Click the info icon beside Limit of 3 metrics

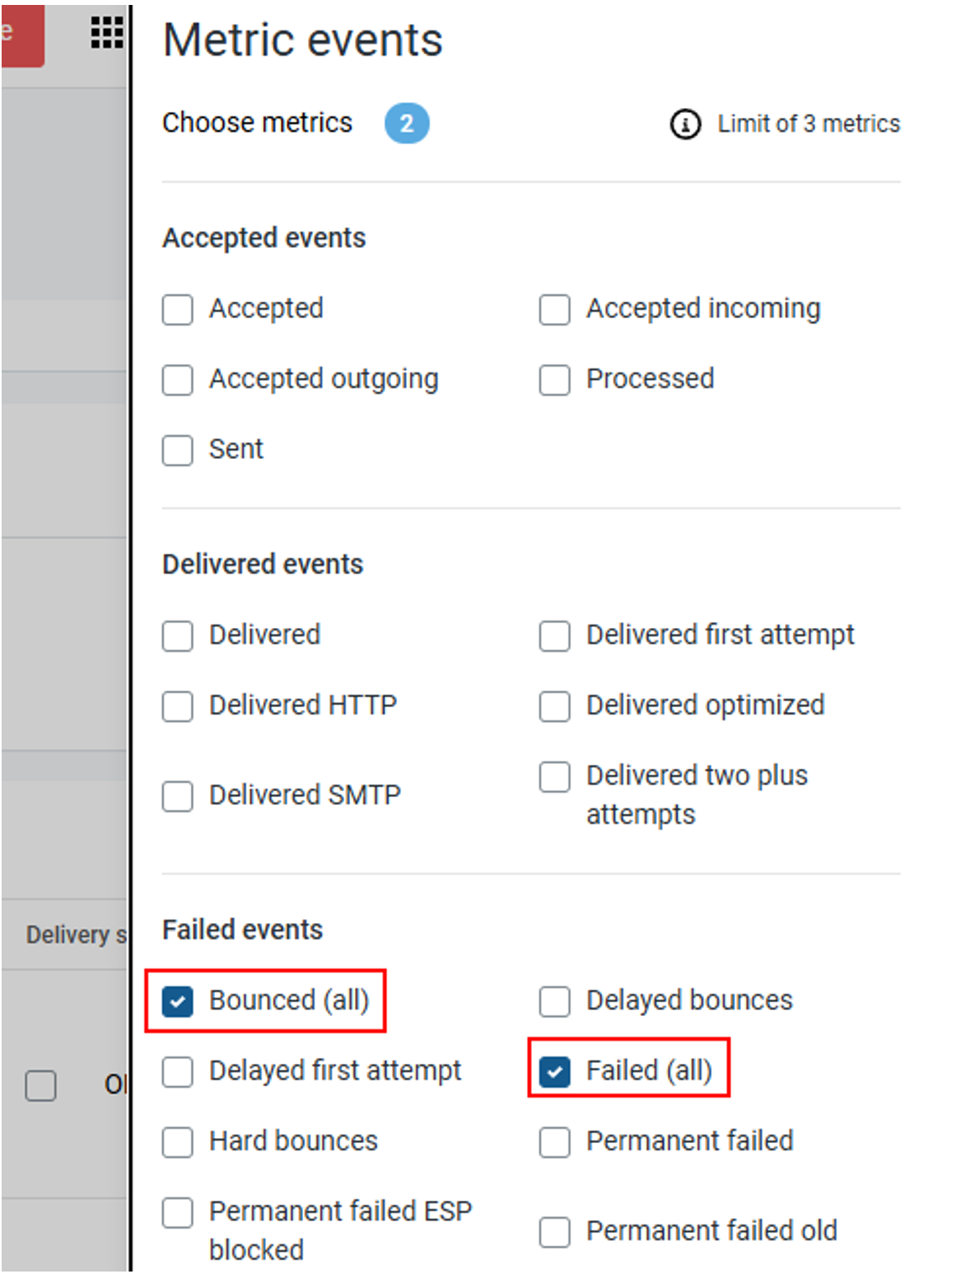685,124
